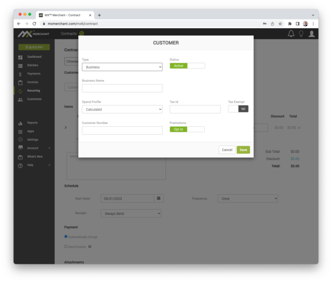Image resolution: width=332 pixels, height=282 pixels.
Task: Click the browser share icon
Action: coord(273,24)
